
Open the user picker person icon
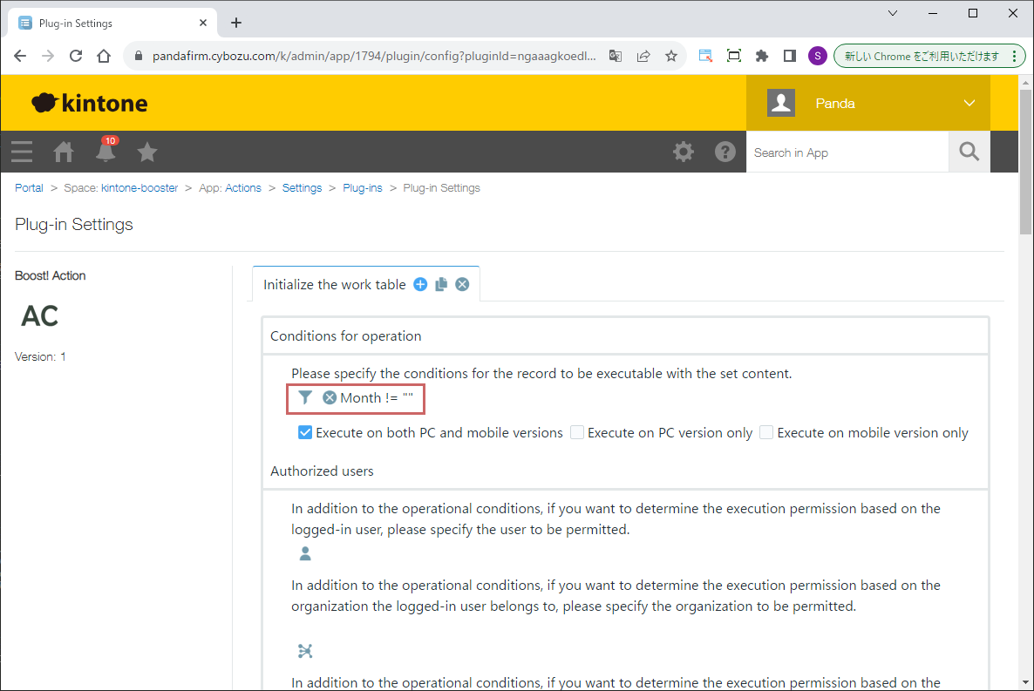click(x=305, y=553)
